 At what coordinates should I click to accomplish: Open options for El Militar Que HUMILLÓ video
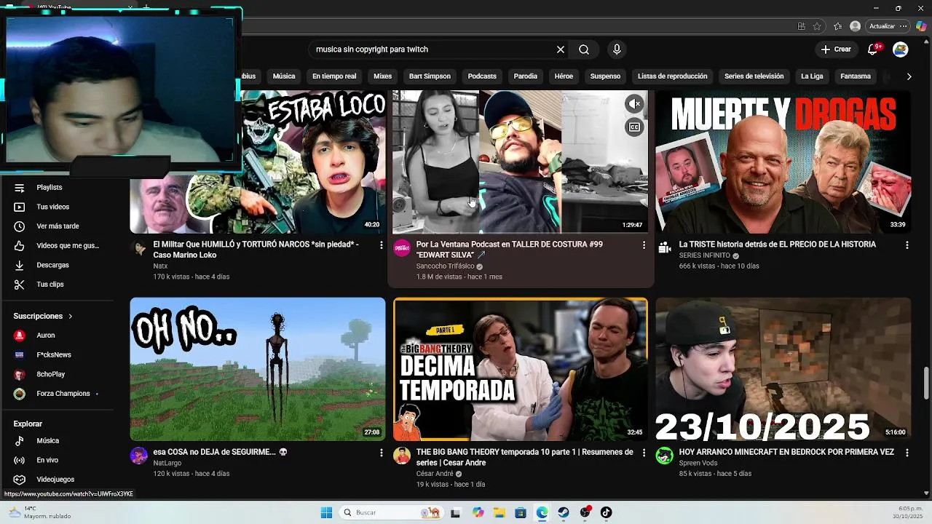point(381,245)
